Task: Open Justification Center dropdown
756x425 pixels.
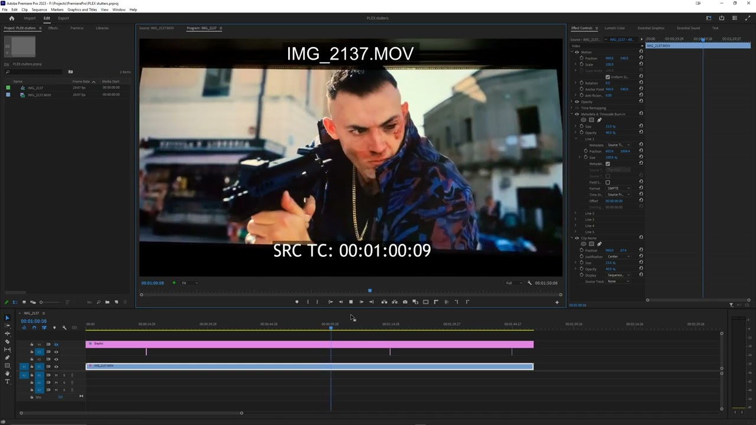Action: (618, 257)
